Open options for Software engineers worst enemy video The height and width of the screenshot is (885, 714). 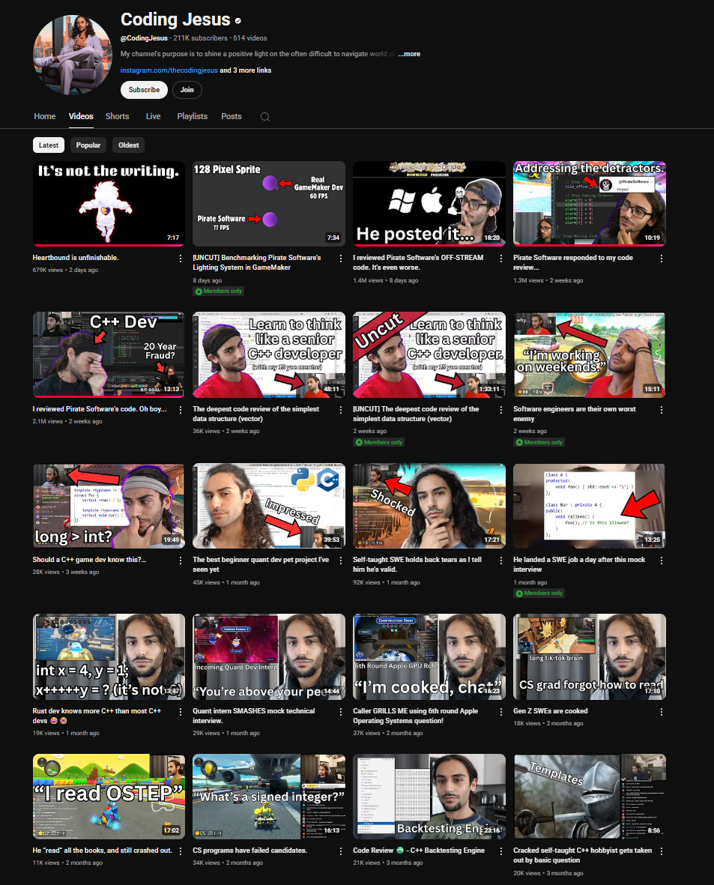(x=662, y=410)
